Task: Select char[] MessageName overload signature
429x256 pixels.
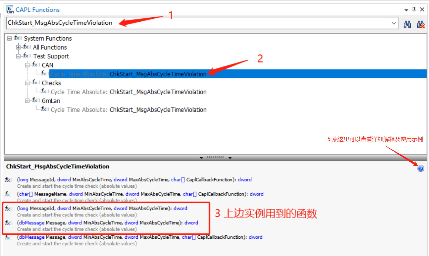Action: [140, 194]
